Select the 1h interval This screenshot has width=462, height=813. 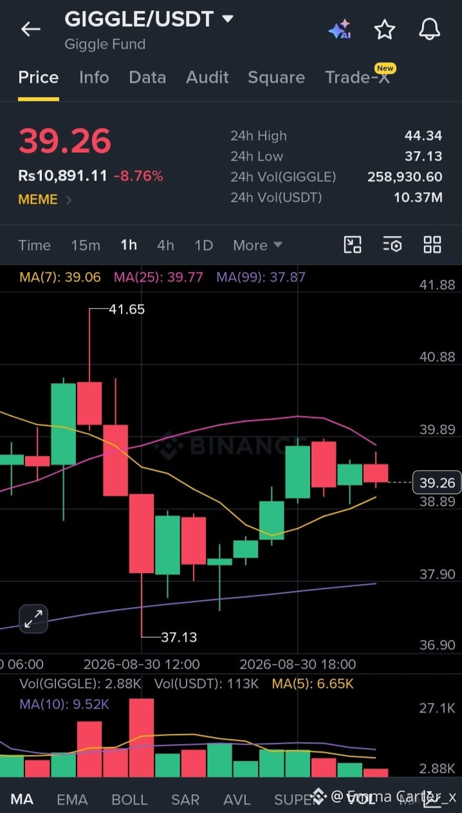(129, 245)
